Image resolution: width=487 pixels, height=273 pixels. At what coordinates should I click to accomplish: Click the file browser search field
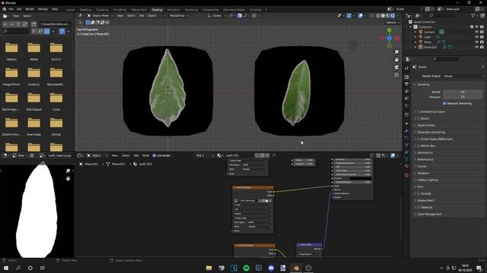(x=15, y=31)
